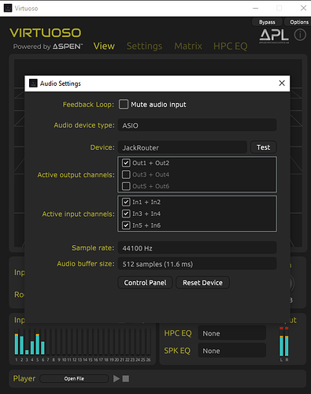Open the ASIO Control Panel
This screenshot has width=311, height=394.
[145, 283]
